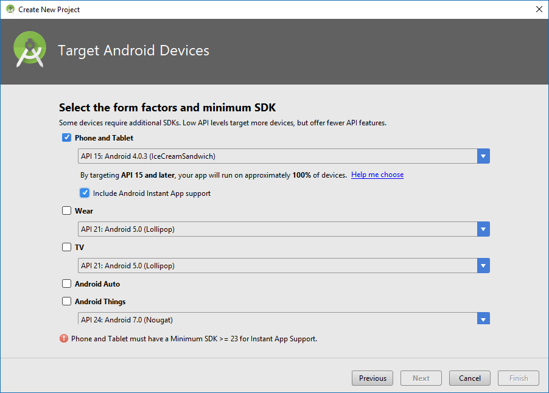Click the small Android Studio title bar icon

point(10,10)
